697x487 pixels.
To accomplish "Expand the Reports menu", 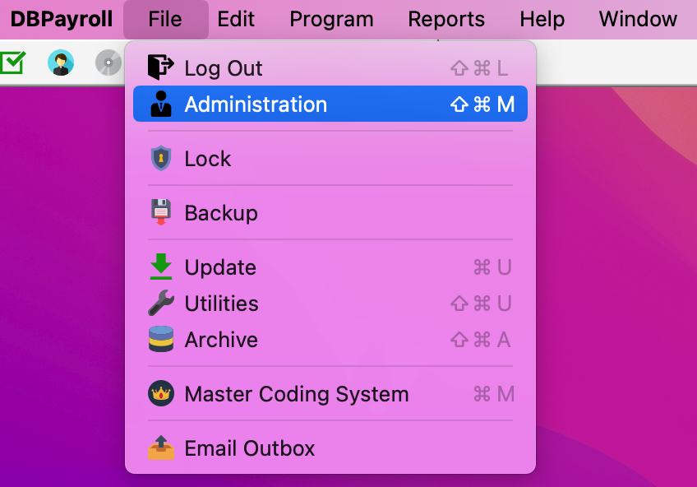I will click(446, 19).
